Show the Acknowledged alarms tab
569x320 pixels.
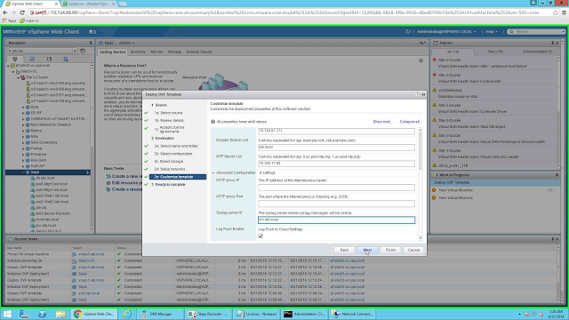click(537, 52)
